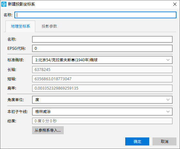Open the 投影参数 tab
The height and width of the screenshot is (149, 180).
click(x=49, y=26)
